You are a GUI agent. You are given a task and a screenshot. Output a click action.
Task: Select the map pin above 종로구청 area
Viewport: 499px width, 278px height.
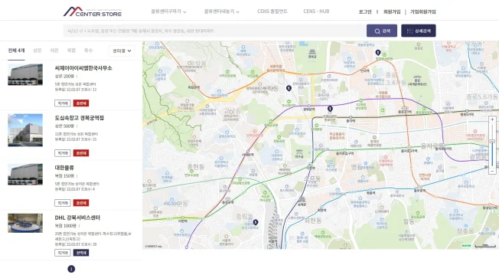330,109
